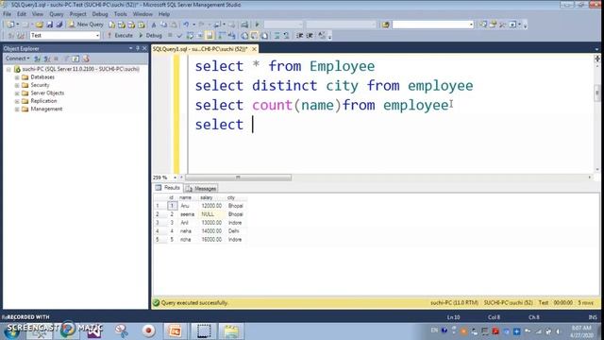Open an XMLA Query from the toolbar
The height and width of the screenshot is (340, 604).
[x=142, y=25]
